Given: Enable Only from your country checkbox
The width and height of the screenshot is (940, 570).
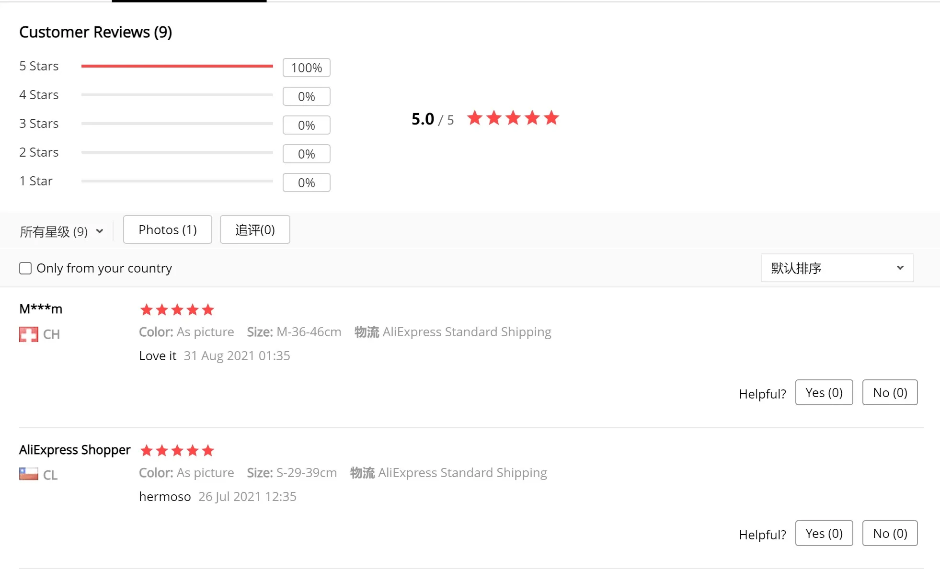Looking at the screenshot, I should [x=25, y=268].
